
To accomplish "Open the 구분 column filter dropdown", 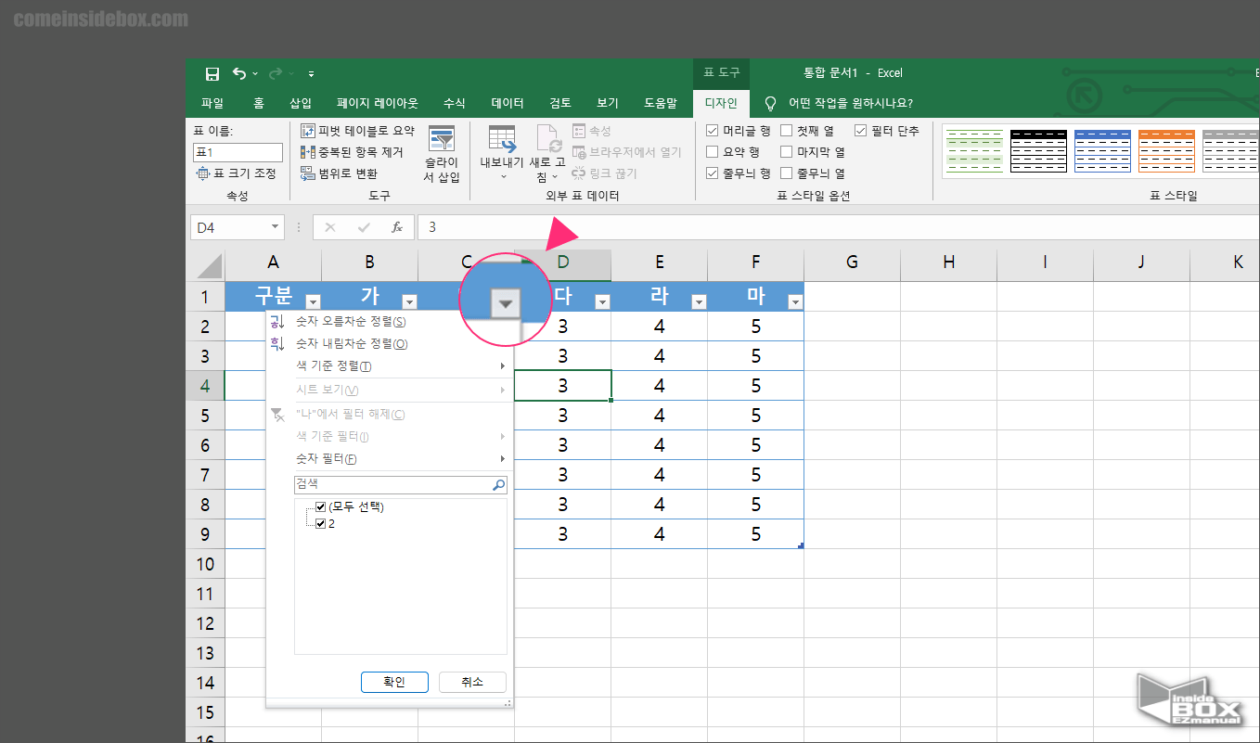I will coord(313,301).
